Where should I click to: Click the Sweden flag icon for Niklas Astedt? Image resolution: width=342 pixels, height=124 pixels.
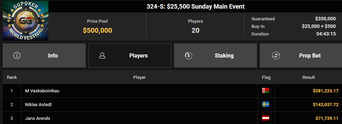[265, 104]
